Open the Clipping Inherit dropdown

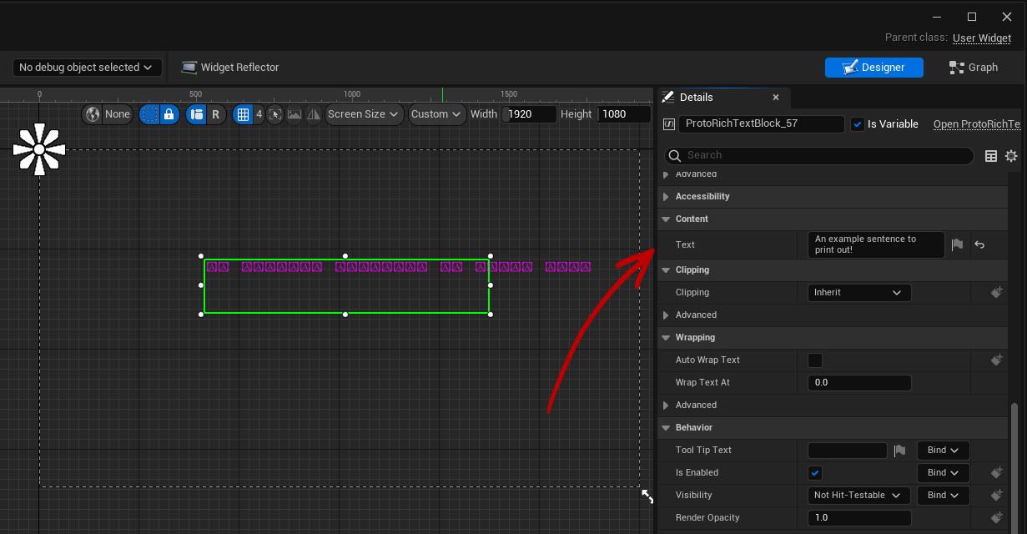858,293
